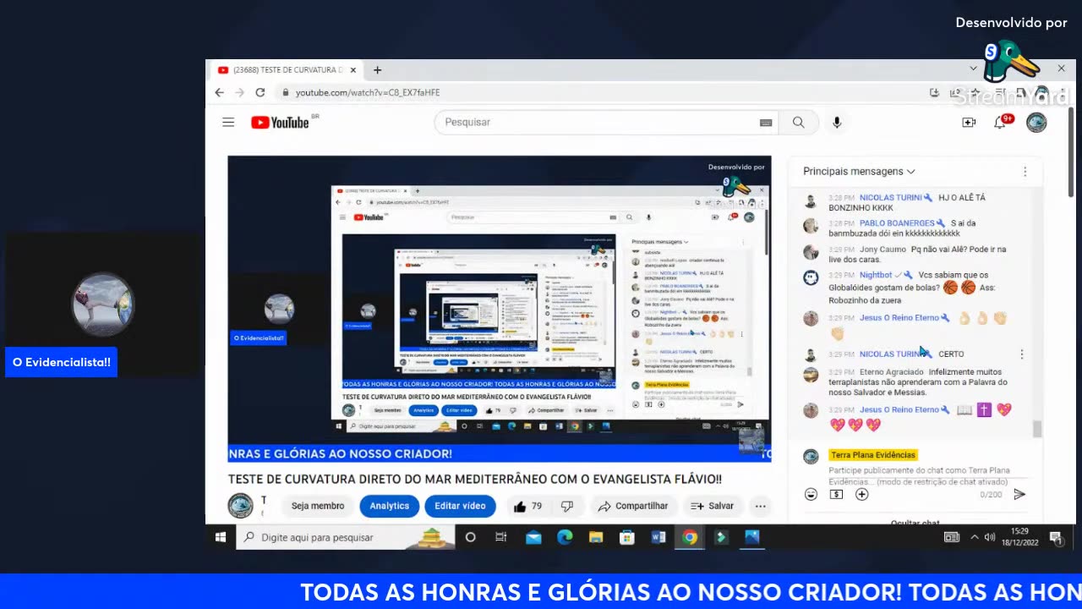Click the browser address bar URL
This screenshot has height=609, width=1082.
(368, 92)
